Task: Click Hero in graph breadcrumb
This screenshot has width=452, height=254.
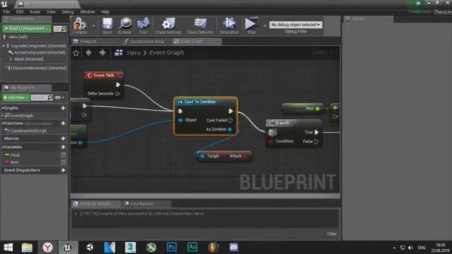Action: (133, 53)
